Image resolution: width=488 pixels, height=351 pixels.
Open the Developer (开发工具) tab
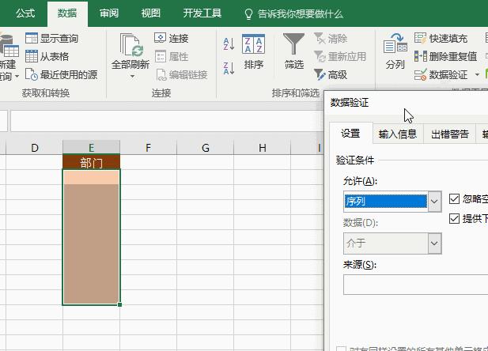tap(202, 13)
